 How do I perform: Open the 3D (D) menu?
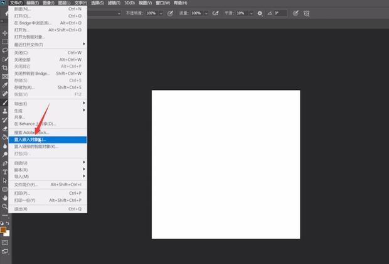tap(129, 3)
